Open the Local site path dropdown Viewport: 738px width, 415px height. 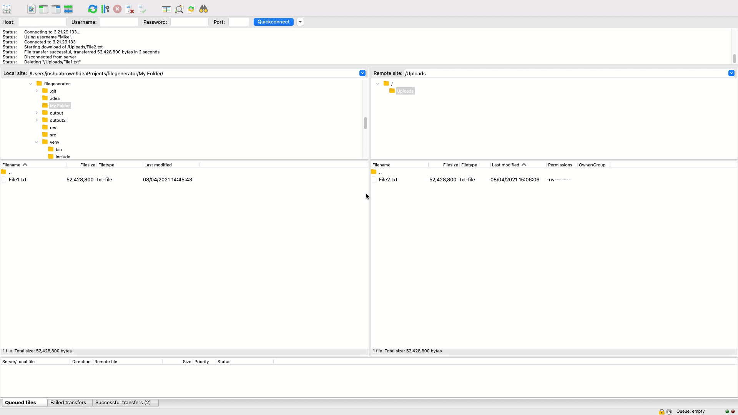(362, 73)
